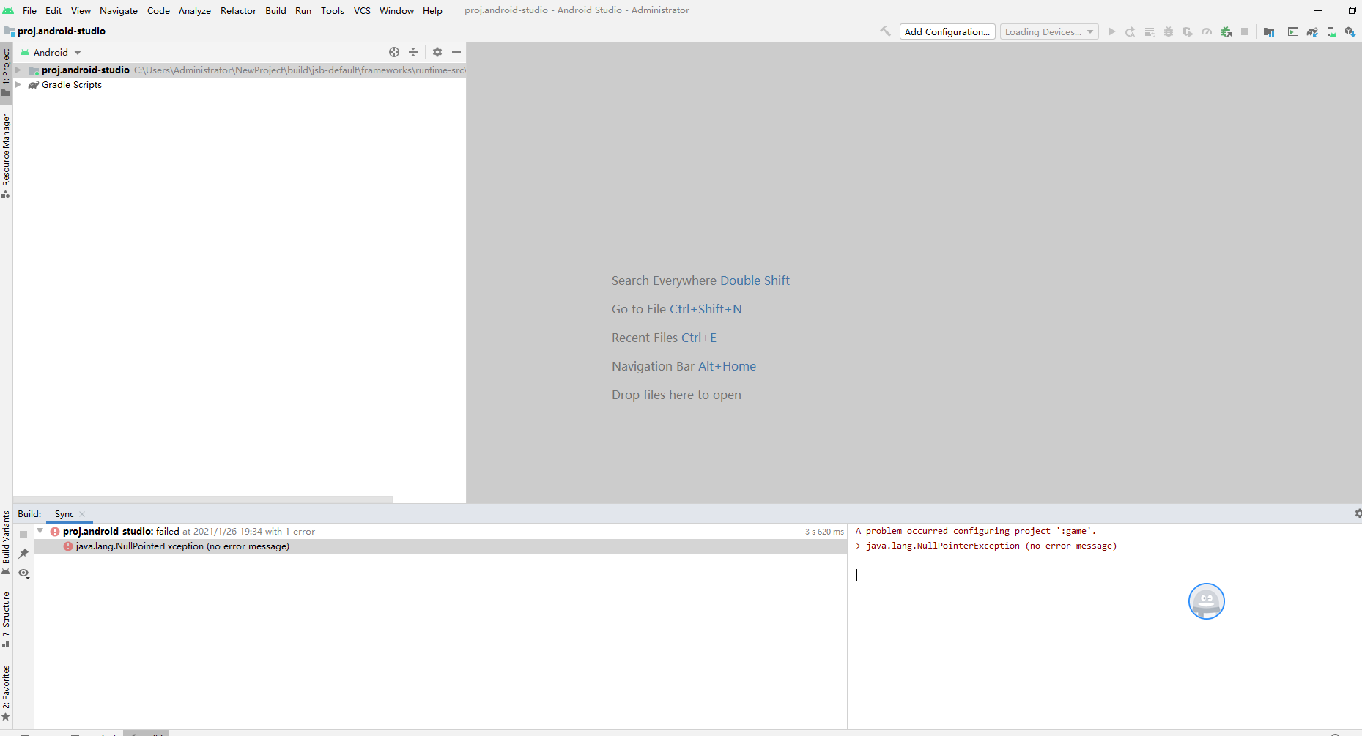Open the Help menu
This screenshot has height=736, width=1362.
[x=432, y=10]
